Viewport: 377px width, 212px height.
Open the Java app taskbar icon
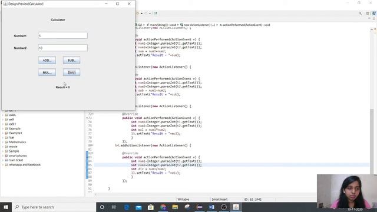click(x=236, y=207)
